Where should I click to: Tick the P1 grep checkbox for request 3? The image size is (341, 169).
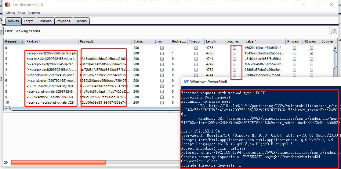(x=294, y=64)
